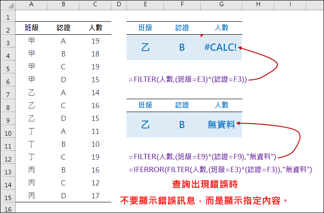The image size is (324, 213).
Task: Click 甲 in cell A3
Action: point(32,41)
